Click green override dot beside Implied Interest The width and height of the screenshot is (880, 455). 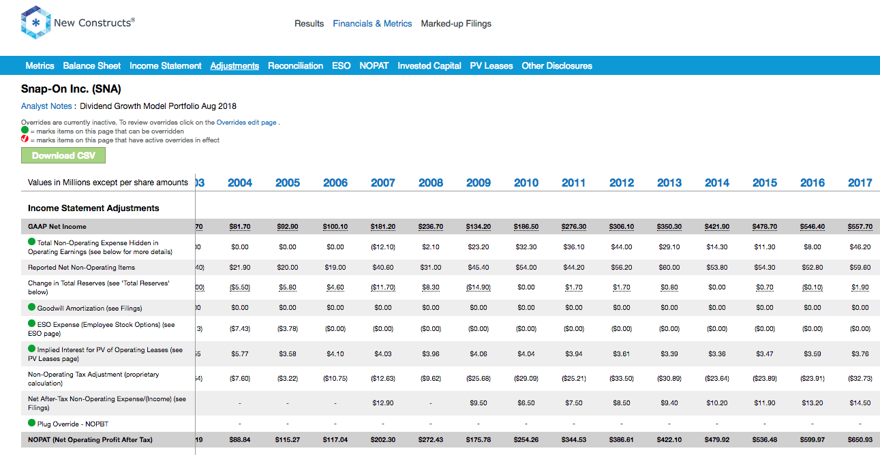[32, 349]
